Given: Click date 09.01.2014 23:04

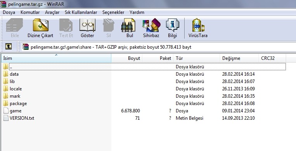Looking at the screenshot, I should click(238, 111).
